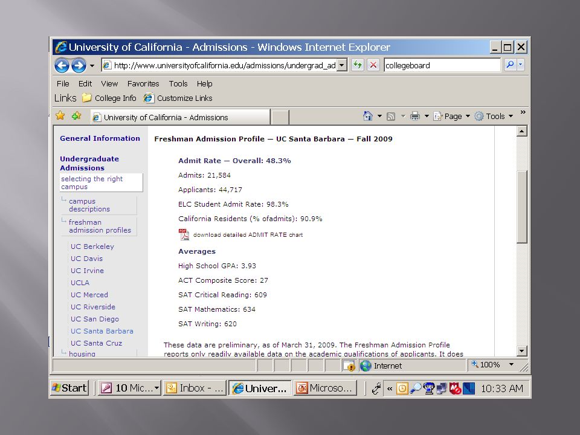Expand the Home button dropdown arrow
580x435 pixels.
tap(379, 116)
